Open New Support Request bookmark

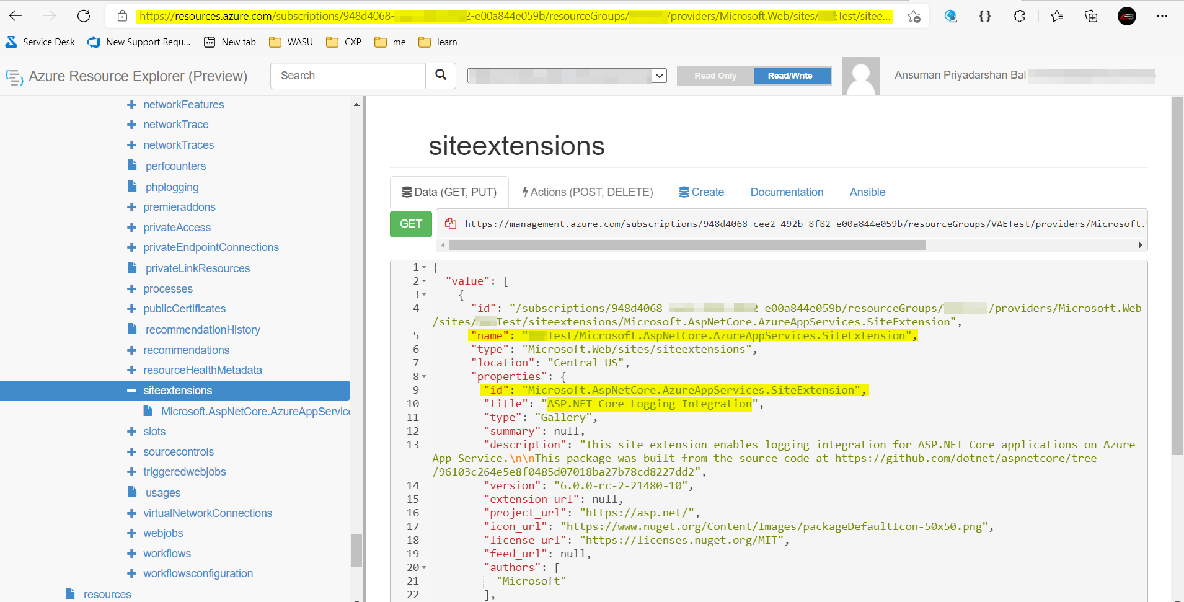(139, 42)
